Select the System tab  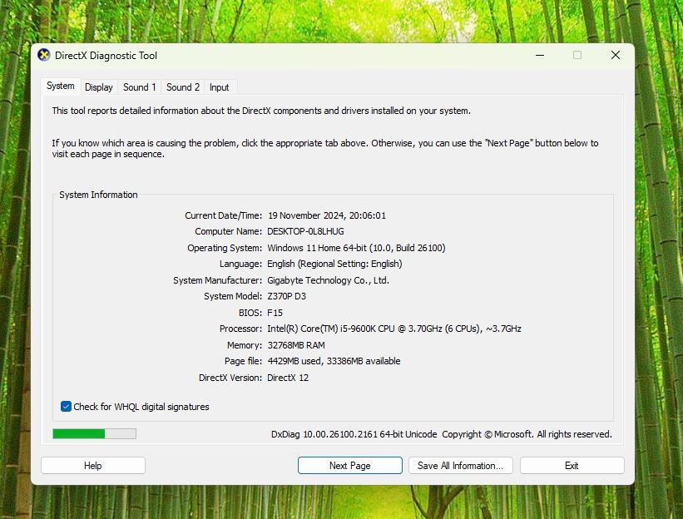[61, 86]
